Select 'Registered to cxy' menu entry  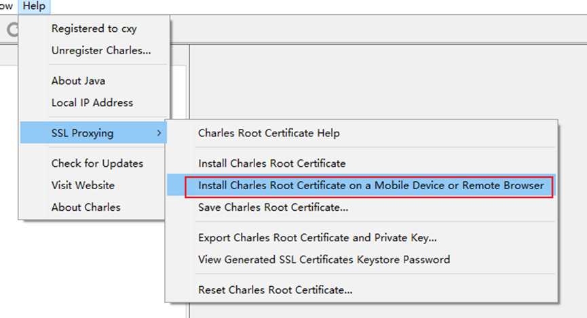click(x=98, y=28)
